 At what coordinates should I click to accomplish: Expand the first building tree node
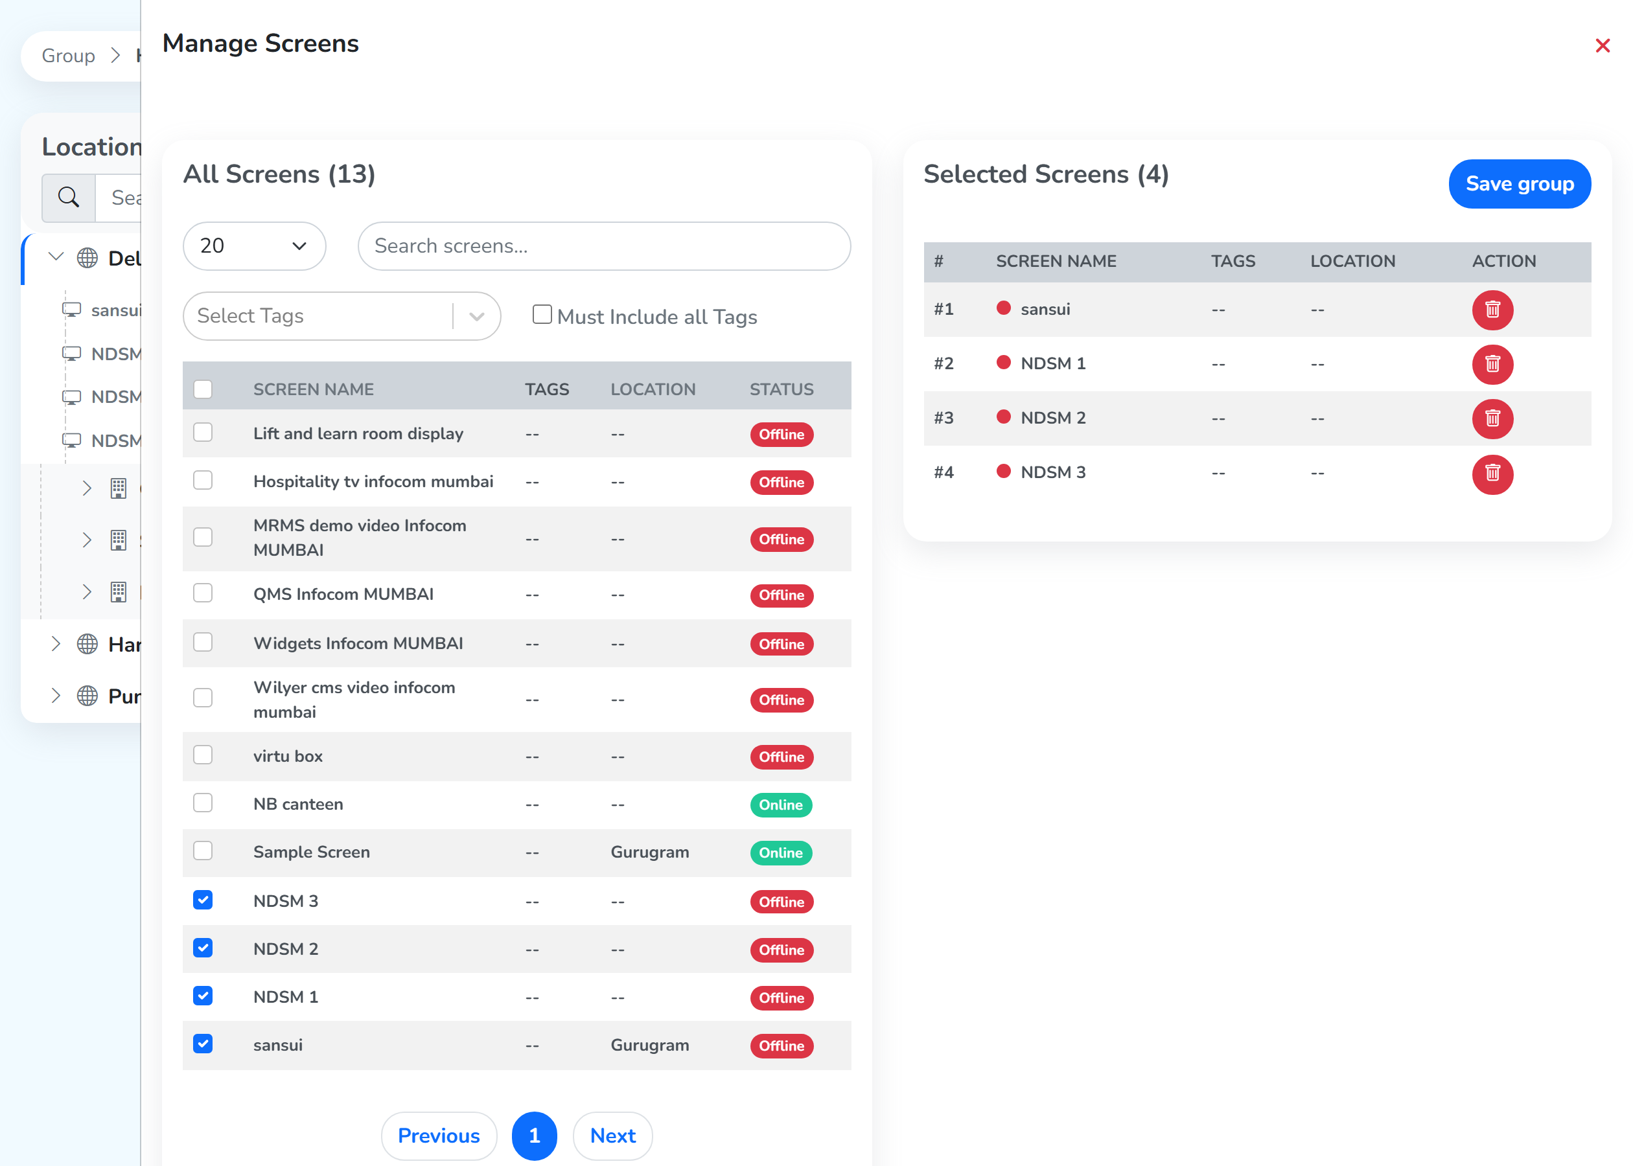pyautogui.click(x=87, y=488)
